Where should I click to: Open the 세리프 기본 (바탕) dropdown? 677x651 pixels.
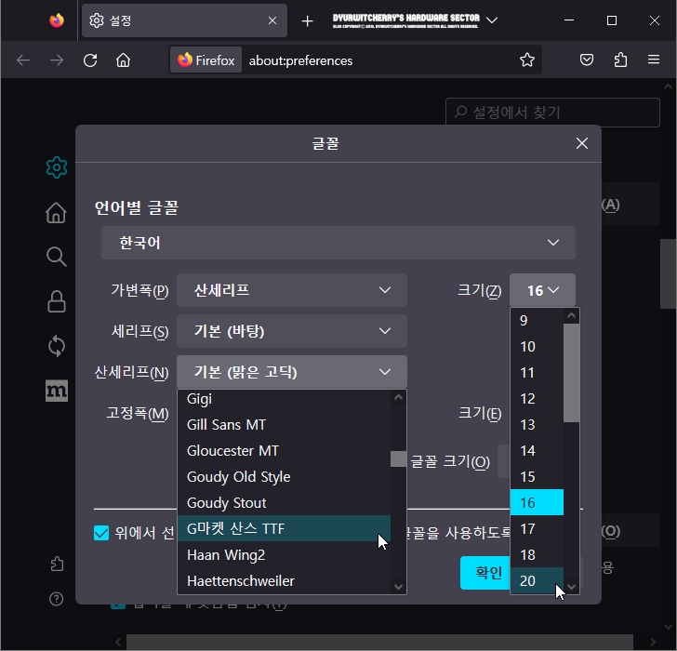292,331
